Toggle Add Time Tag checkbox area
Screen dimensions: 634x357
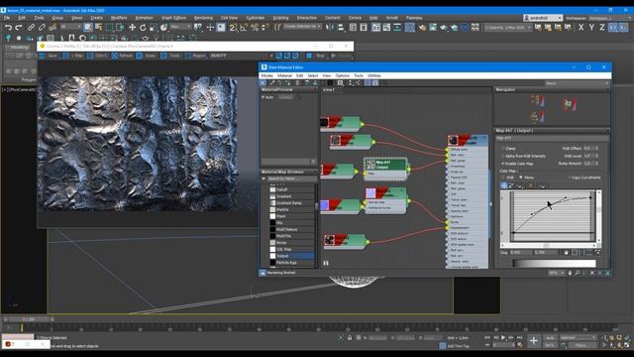(x=454, y=346)
